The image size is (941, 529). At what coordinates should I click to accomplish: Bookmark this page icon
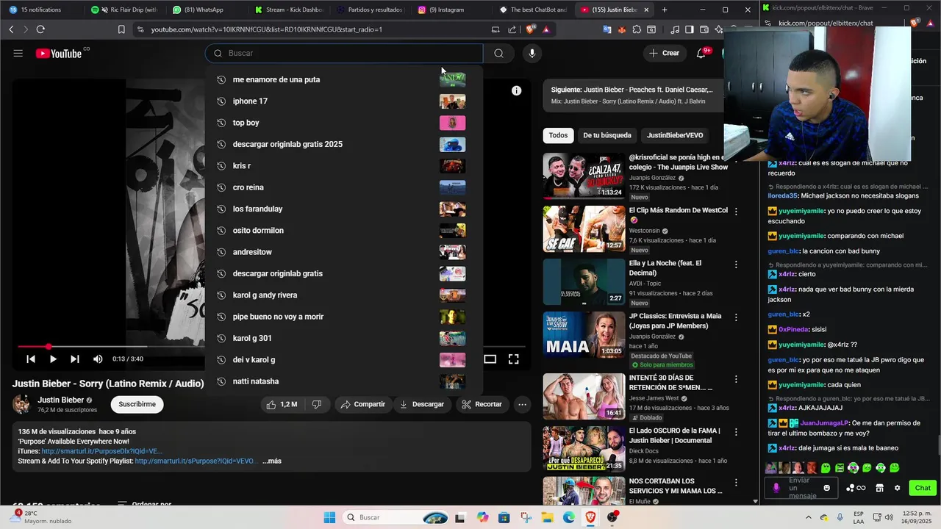click(x=121, y=29)
